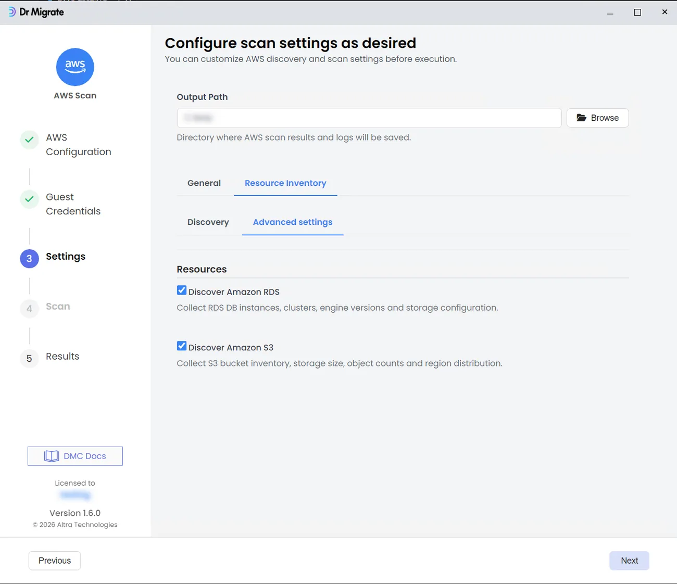Click the Settings step label
677x584 pixels.
click(x=66, y=257)
